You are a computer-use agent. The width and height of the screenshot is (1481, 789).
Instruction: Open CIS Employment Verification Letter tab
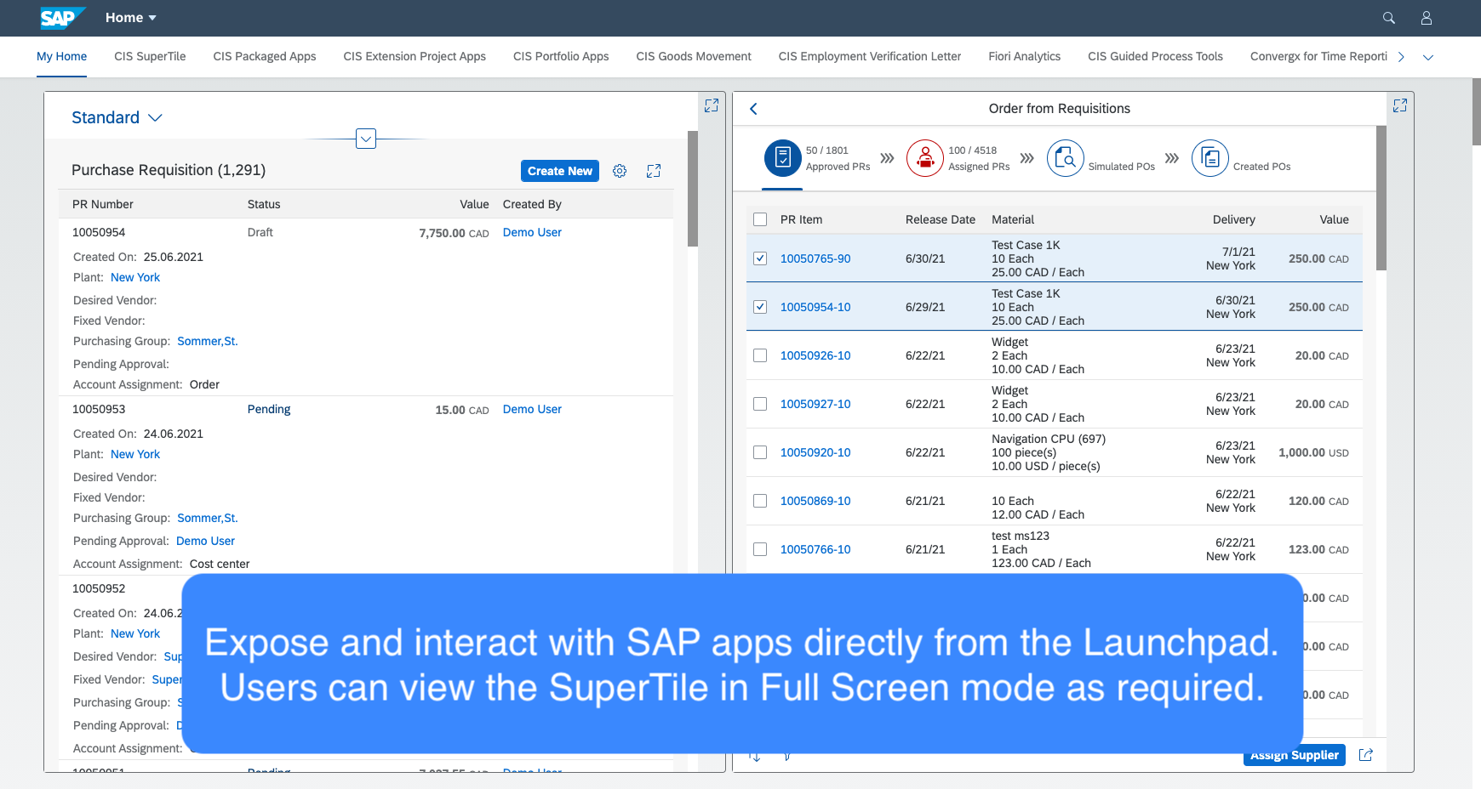pos(870,56)
